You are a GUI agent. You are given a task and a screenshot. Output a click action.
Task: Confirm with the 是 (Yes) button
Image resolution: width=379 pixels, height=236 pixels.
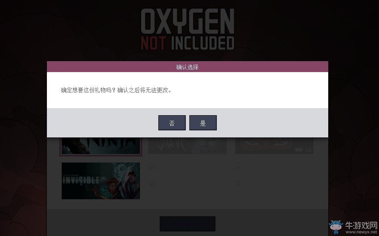(x=203, y=123)
